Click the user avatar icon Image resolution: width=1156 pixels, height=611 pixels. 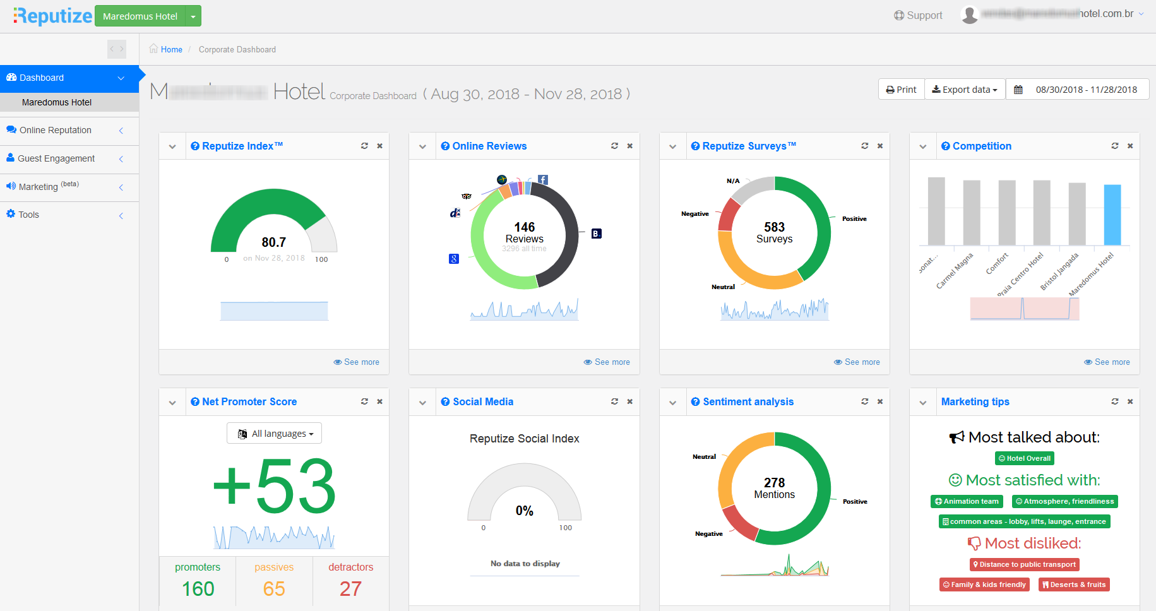pos(970,15)
